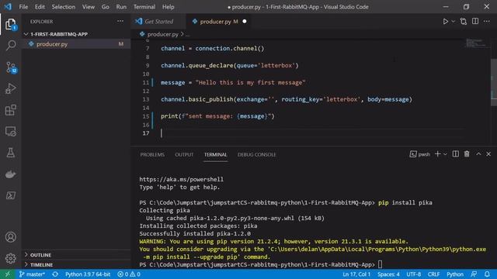Open the Accounts menu

pos(10,237)
